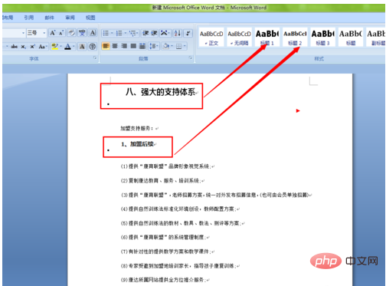The width and height of the screenshot is (386, 286).
Task: Apply the 标题 2 style
Action: pyautogui.click(x=295, y=38)
